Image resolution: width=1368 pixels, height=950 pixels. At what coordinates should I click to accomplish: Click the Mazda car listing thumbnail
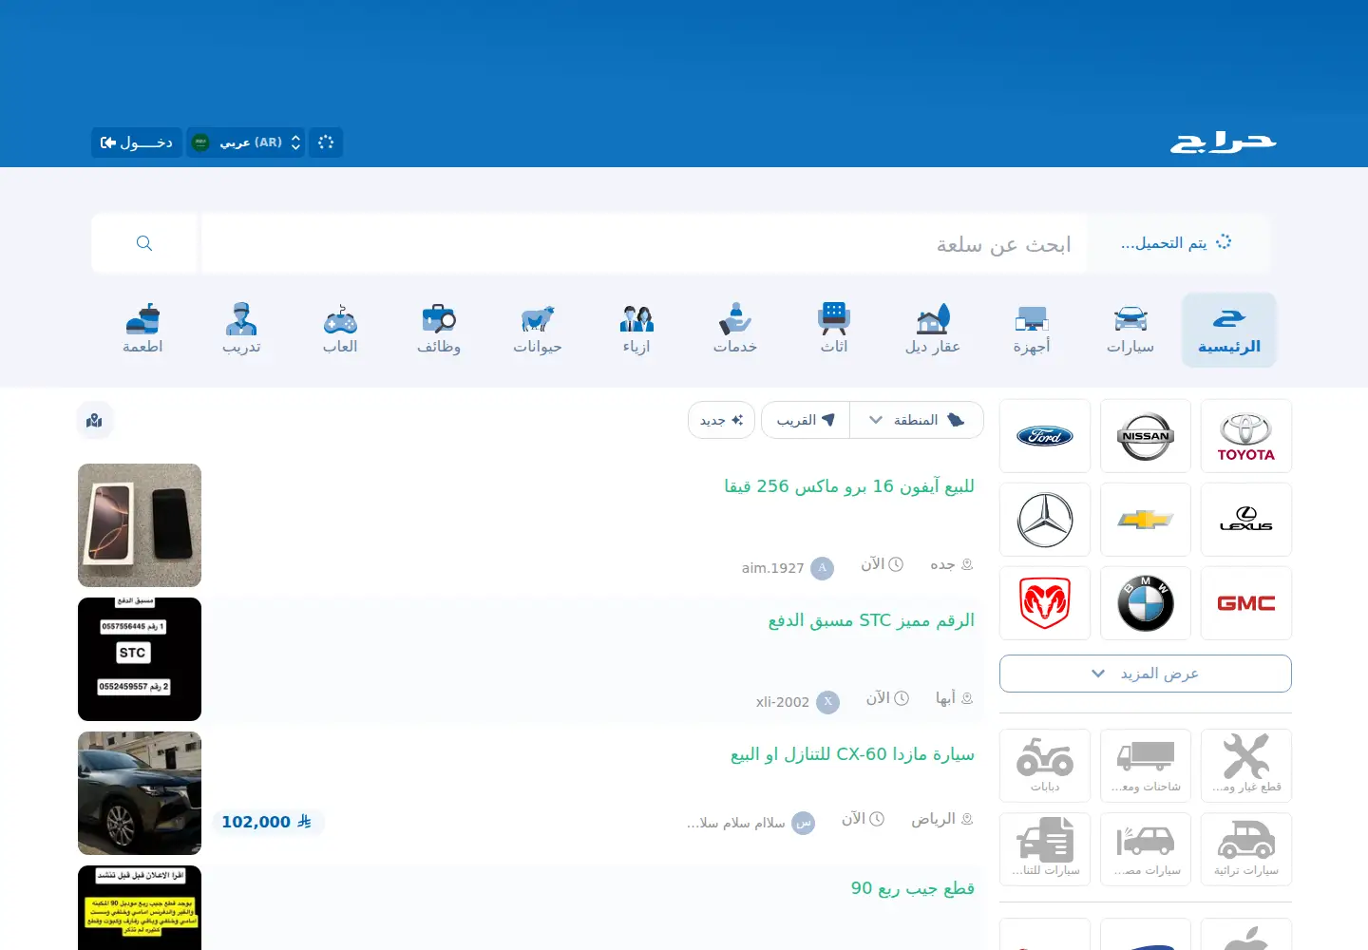tap(140, 793)
